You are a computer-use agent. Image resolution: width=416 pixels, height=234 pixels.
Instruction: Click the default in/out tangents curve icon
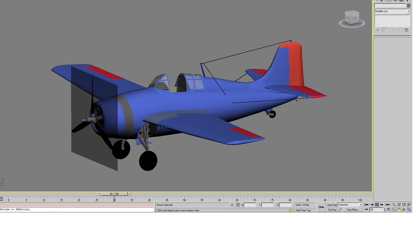(x=340, y=209)
